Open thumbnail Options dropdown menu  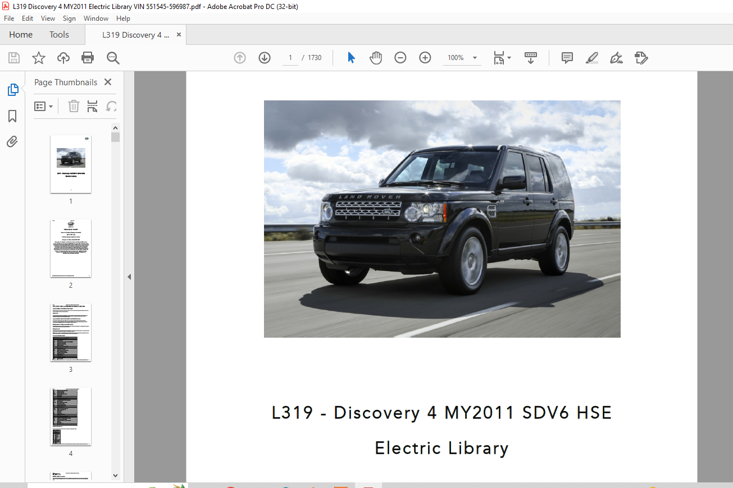point(43,106)
